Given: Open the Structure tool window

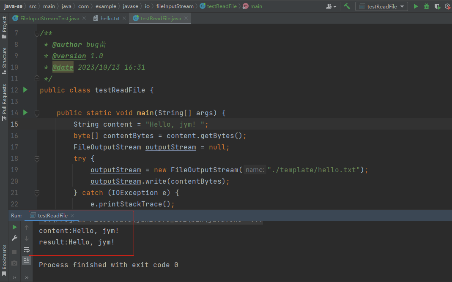Looking at the screenshot, I should click(4, 61).
